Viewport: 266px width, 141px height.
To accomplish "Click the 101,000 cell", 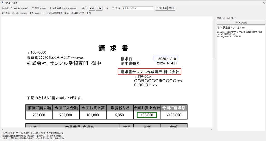I will coord(93,115).
